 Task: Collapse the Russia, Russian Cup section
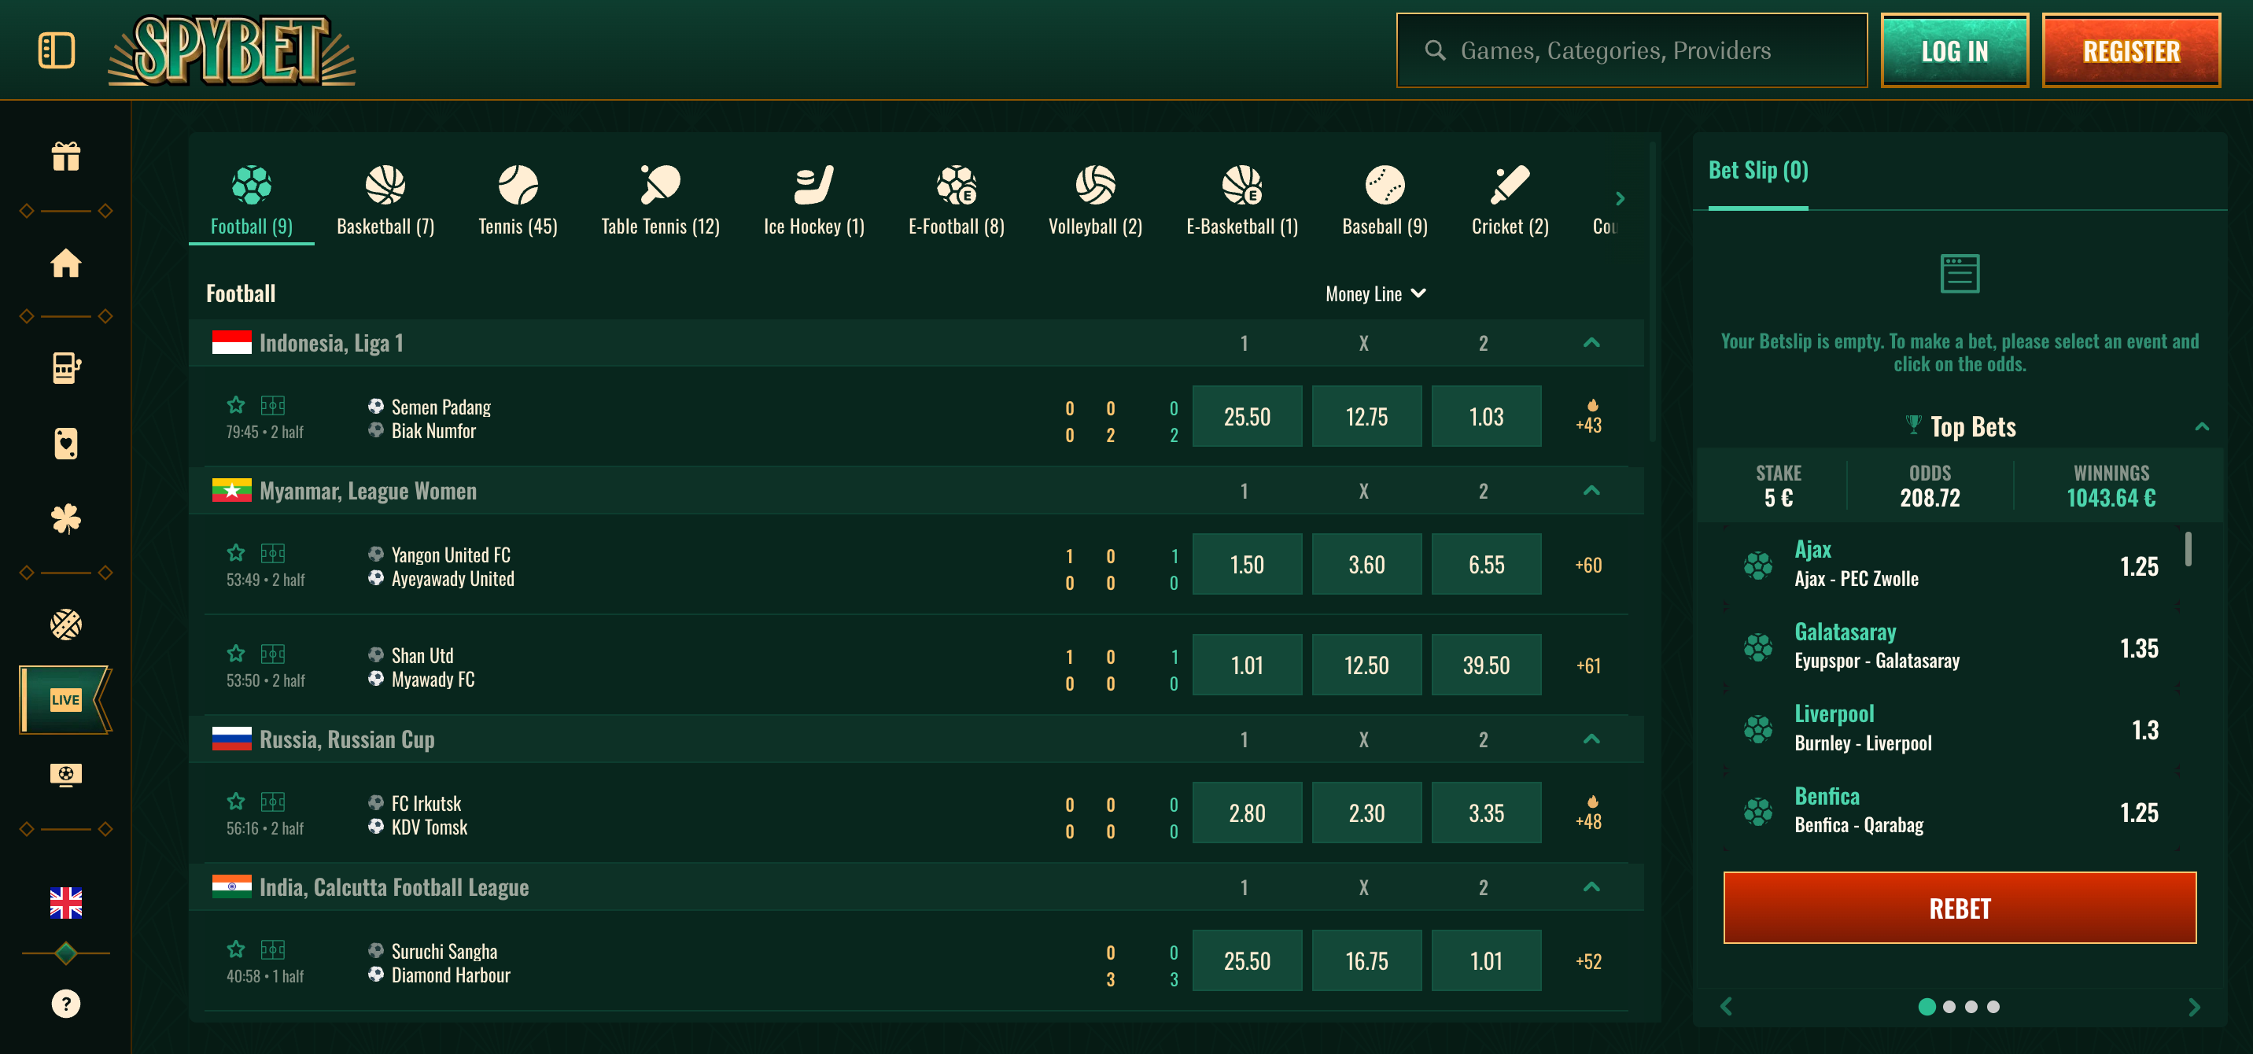pyautogui.click(x=1591, y=739)
